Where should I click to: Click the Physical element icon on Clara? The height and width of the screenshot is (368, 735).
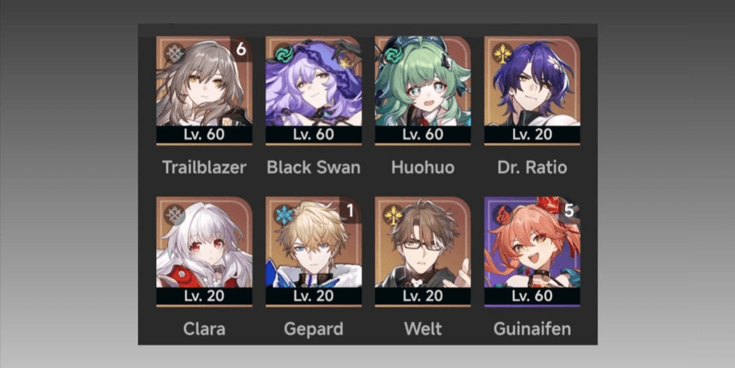[174, 215]
